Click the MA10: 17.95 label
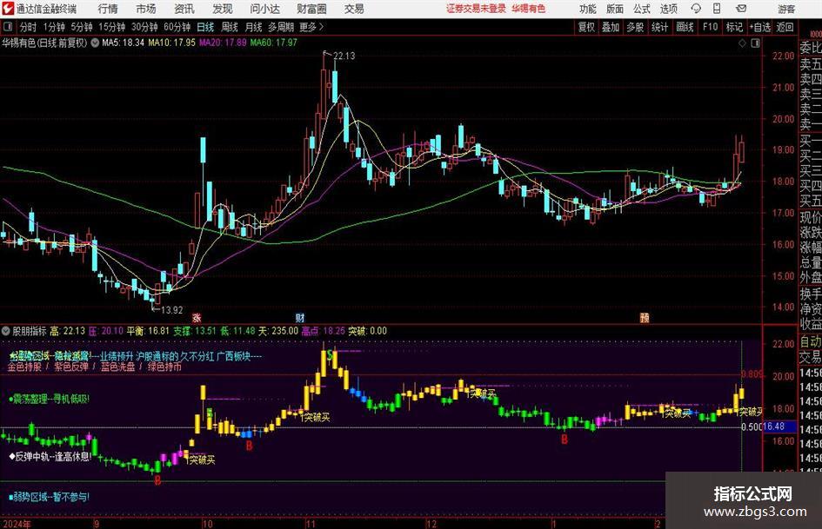Screen dimensions: 822x529 click(171, 43)
